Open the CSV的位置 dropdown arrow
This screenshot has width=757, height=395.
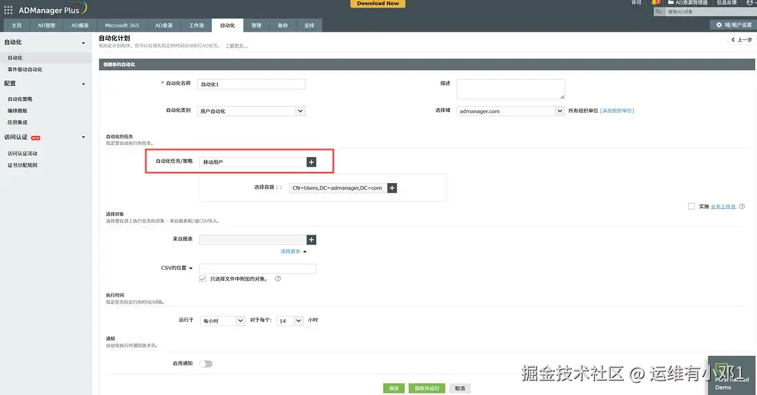point(191,268)
